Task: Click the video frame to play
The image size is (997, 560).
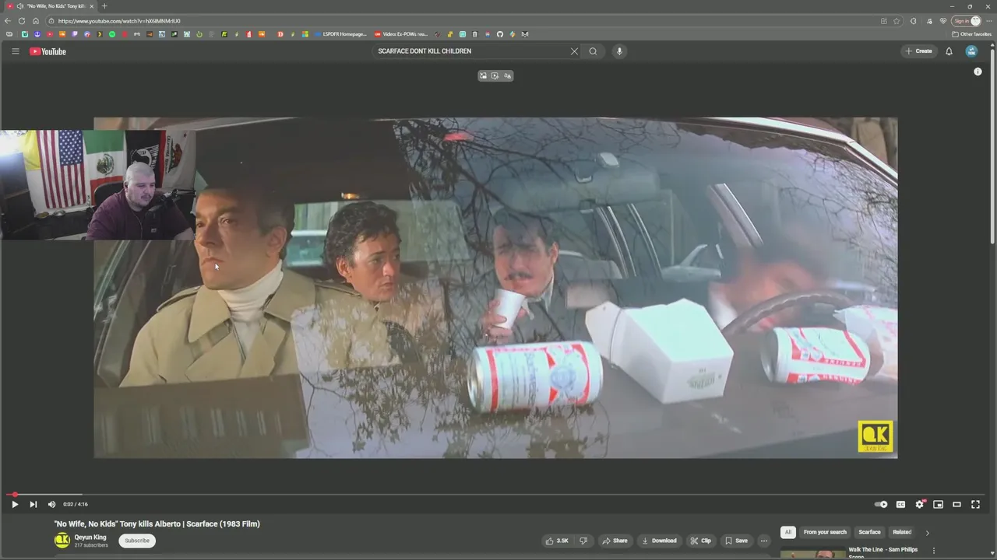Action: [x=495, y=288]
